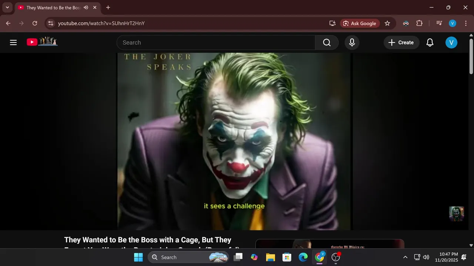Bookmark this page with star icon
This screenshot has height=266, width=474.
pyautogui.click(x=387, y=23)
